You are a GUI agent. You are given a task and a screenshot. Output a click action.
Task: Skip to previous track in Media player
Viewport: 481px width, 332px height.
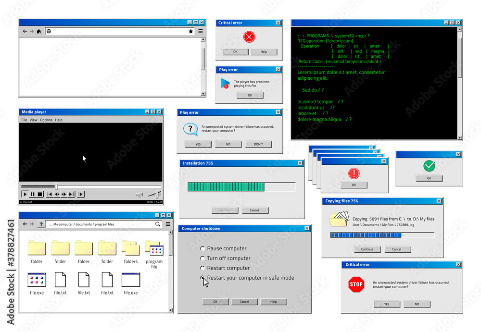tap(50, 194)
